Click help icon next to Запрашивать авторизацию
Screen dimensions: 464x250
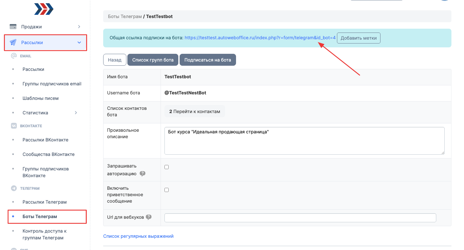click(143, 174)
